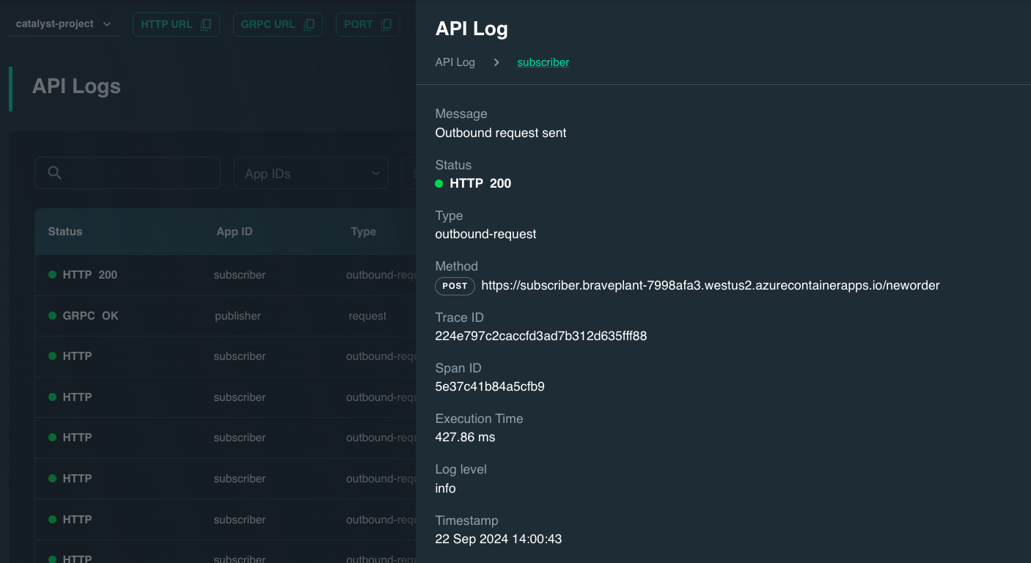1031x563 pixels.
Task: Click the publisher App ID cell
Action: pyautogui.click(x=238, y=316)
